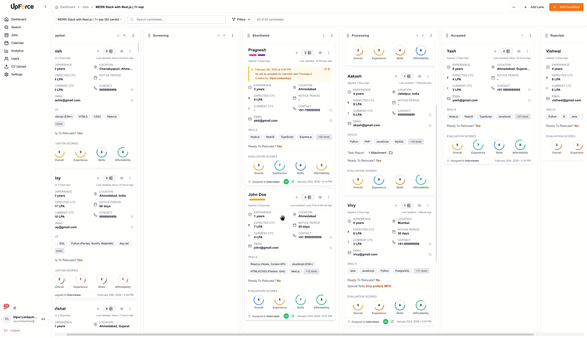Click the collapse-lane arrow icon on Processing
The image size is (587, 338).
pyautogui.click(x=417, y=35)
